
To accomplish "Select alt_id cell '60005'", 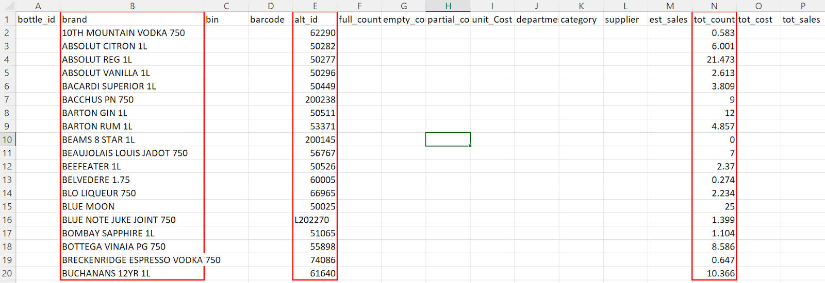I will point(315,180).
